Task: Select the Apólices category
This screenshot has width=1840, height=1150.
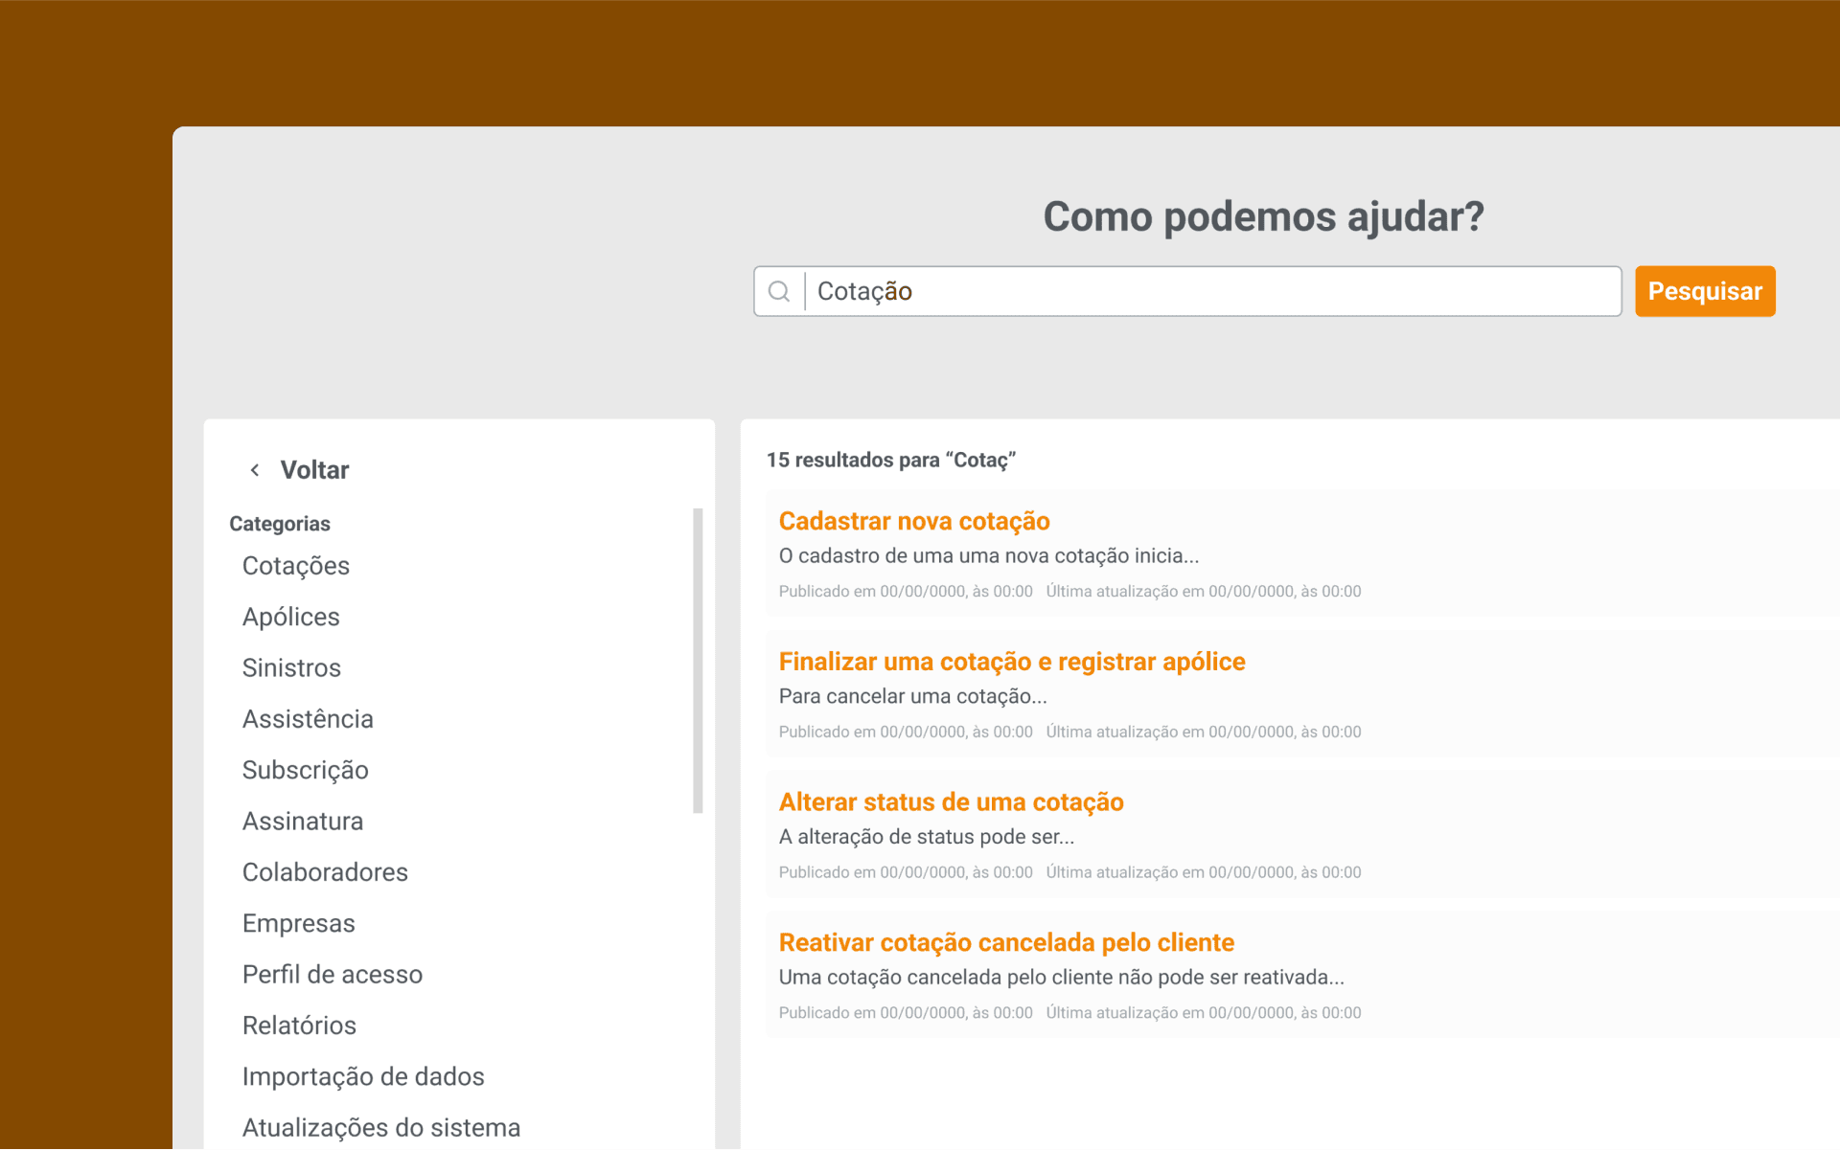Action: click(x=291, y=617)
